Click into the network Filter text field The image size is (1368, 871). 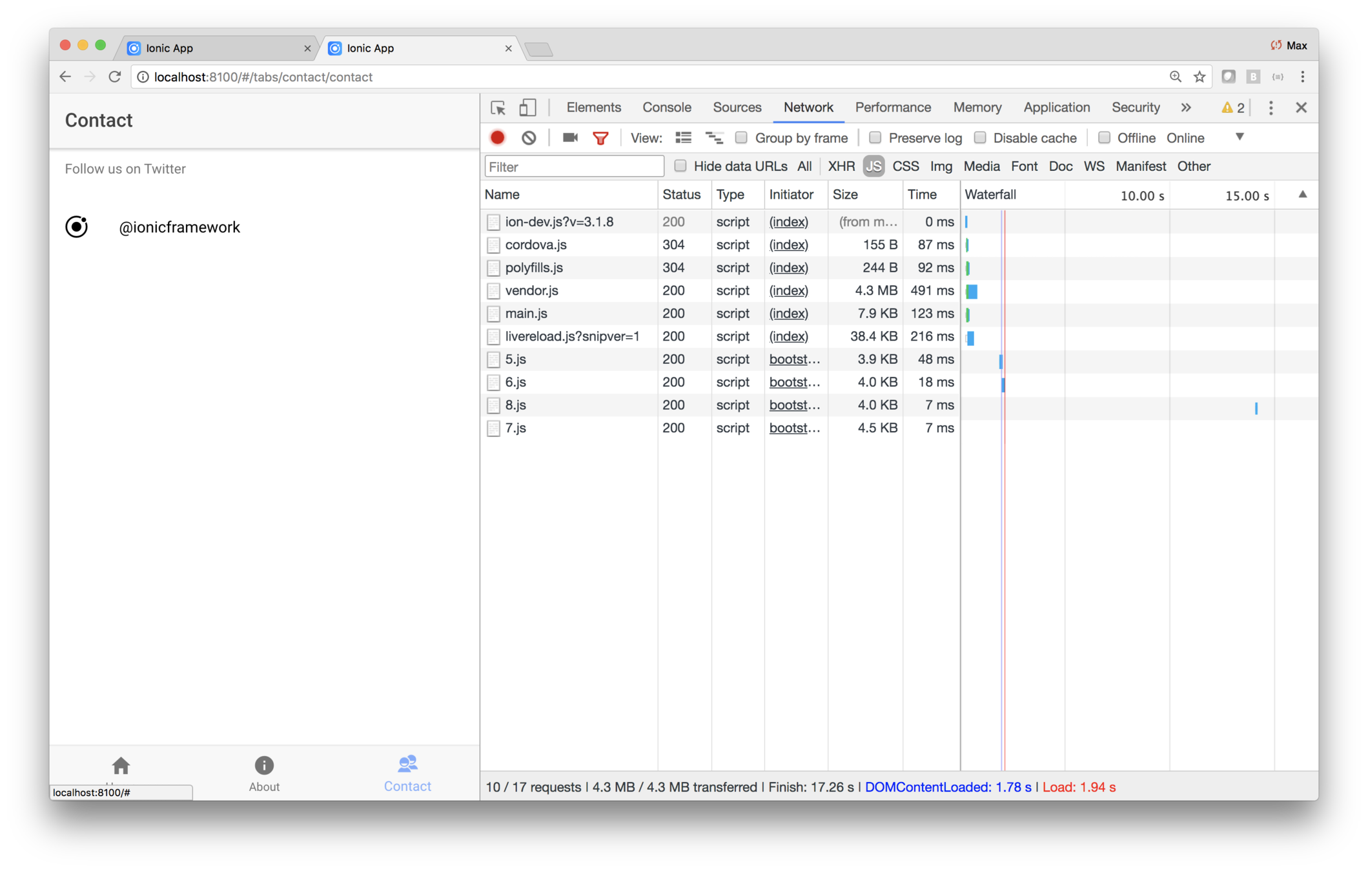574,167
